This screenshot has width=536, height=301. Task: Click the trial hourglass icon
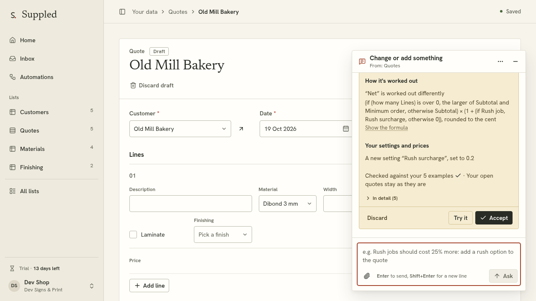[12, 268]
